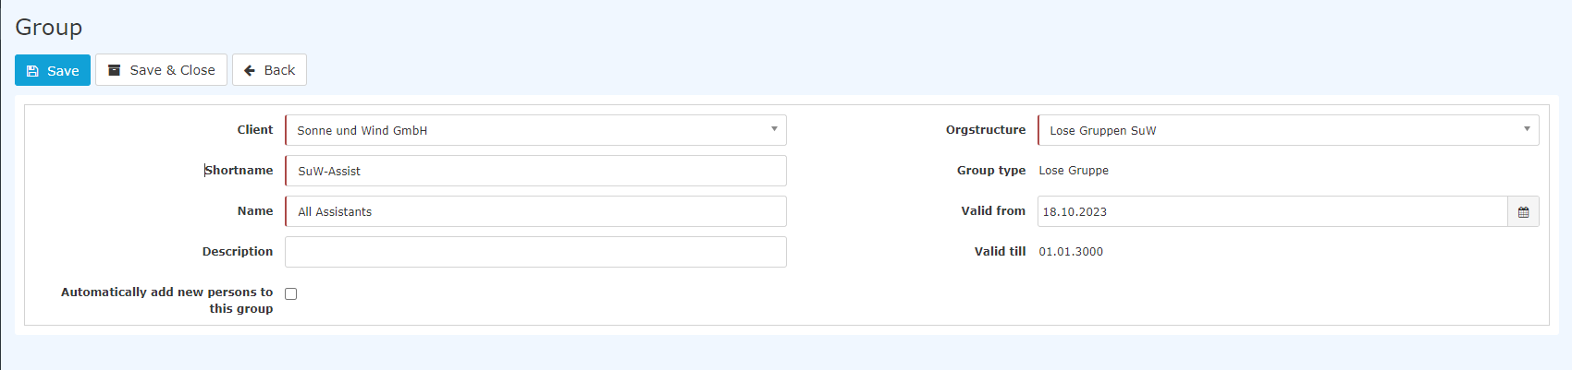Screen dimensions: 1572x370
Task: Go back with the Back button
Action: [269, 70]
